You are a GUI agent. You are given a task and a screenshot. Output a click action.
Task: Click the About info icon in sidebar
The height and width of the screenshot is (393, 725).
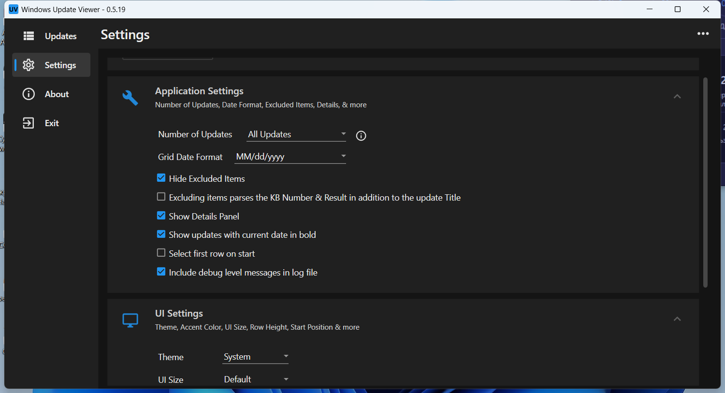(29, 94)
